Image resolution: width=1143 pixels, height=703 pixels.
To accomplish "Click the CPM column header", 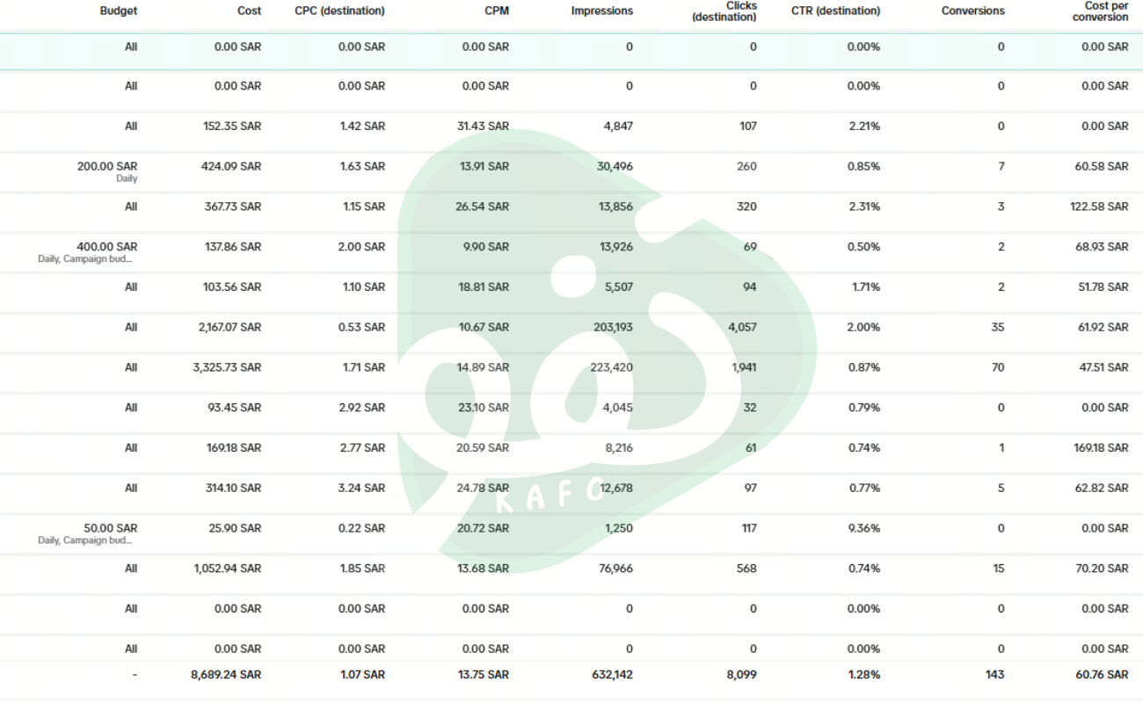I will 497,11.
